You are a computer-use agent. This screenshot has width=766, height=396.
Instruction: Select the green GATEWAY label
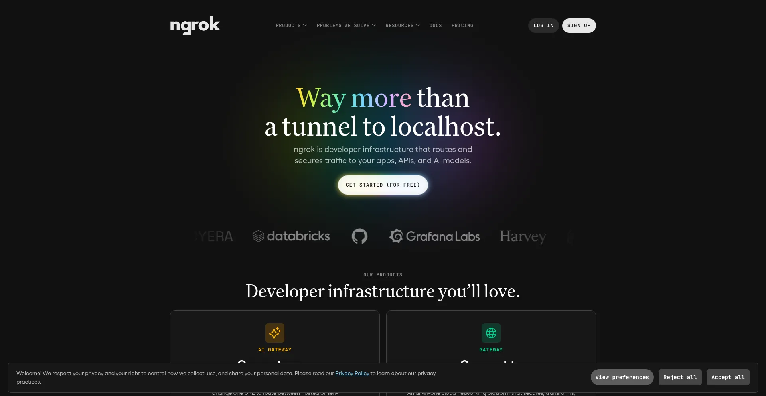pyautogui.click(x=491, y=350)
